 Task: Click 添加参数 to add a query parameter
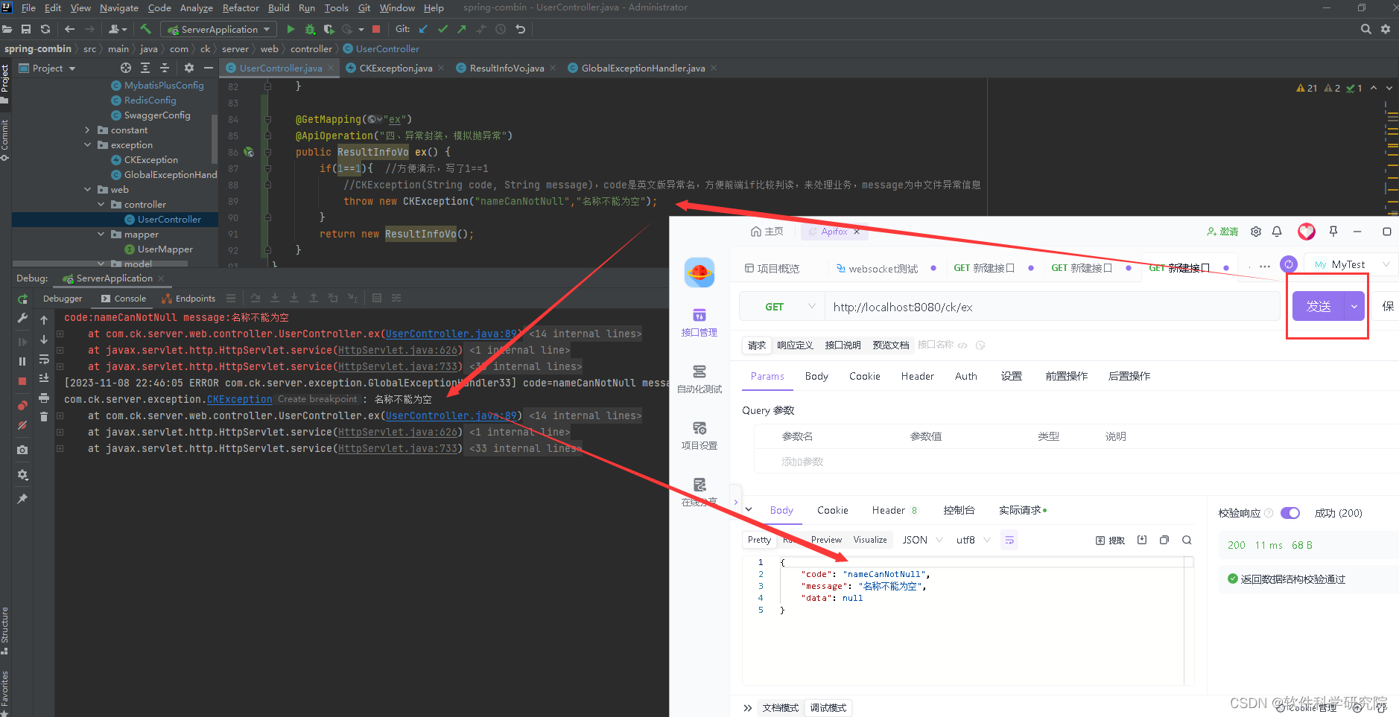802,462
